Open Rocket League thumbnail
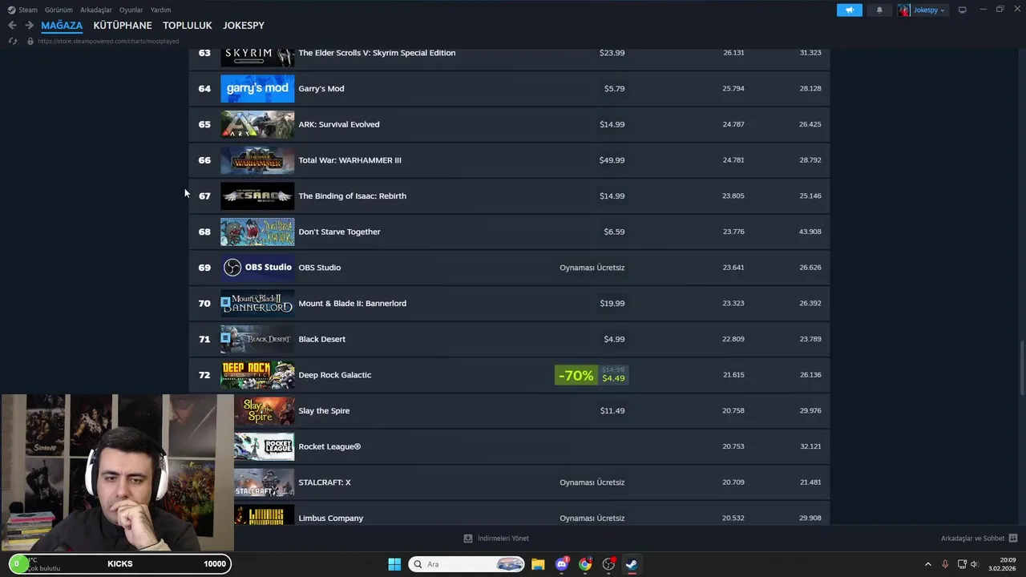Viewport: 1026px width, 577px height. coord(264,446)
